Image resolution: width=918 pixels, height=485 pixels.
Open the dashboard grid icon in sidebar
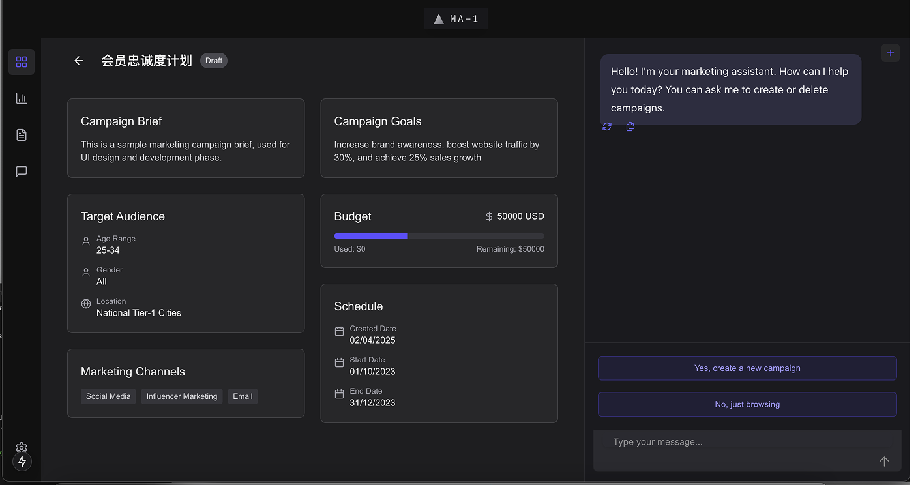[22, 62]
